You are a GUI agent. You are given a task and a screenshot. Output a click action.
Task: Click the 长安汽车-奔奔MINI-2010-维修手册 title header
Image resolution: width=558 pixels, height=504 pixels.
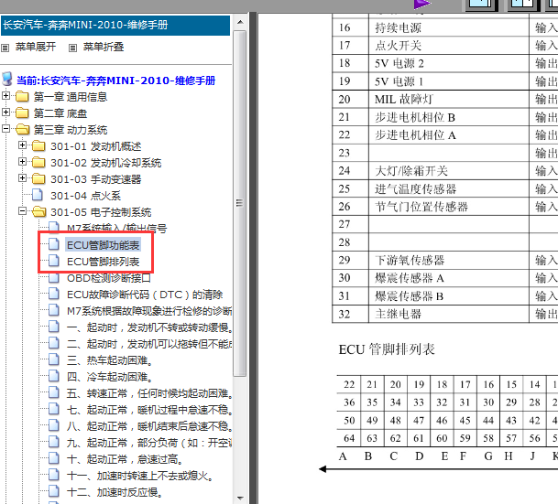115,25
